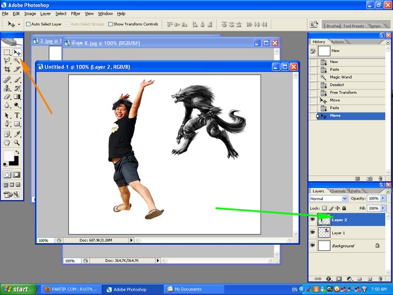
Task: Enable Auto Select Layer checkbox
Action: point(28,24)
